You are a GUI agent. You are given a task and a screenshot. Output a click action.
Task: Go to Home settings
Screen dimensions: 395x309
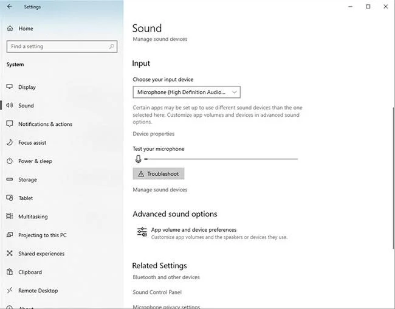26,29
